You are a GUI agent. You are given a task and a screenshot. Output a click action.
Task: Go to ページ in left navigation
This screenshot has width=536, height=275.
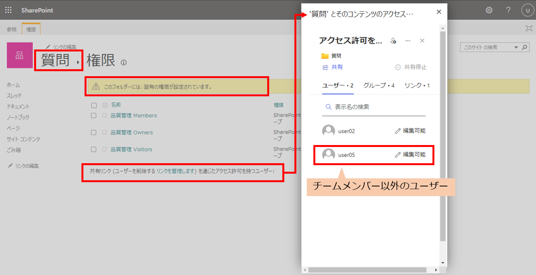[13, 128]
